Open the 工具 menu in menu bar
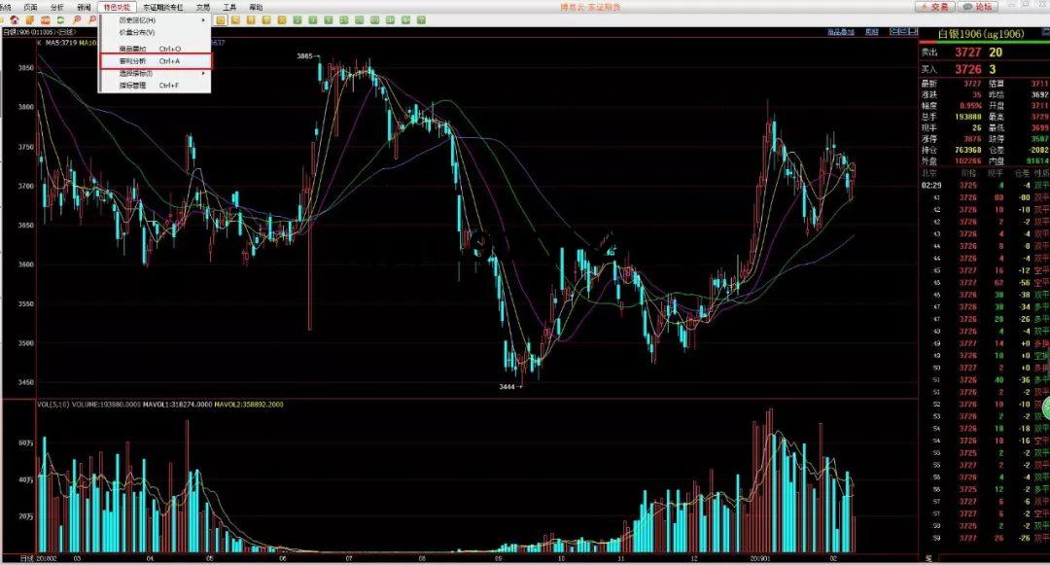 [229, 7]
